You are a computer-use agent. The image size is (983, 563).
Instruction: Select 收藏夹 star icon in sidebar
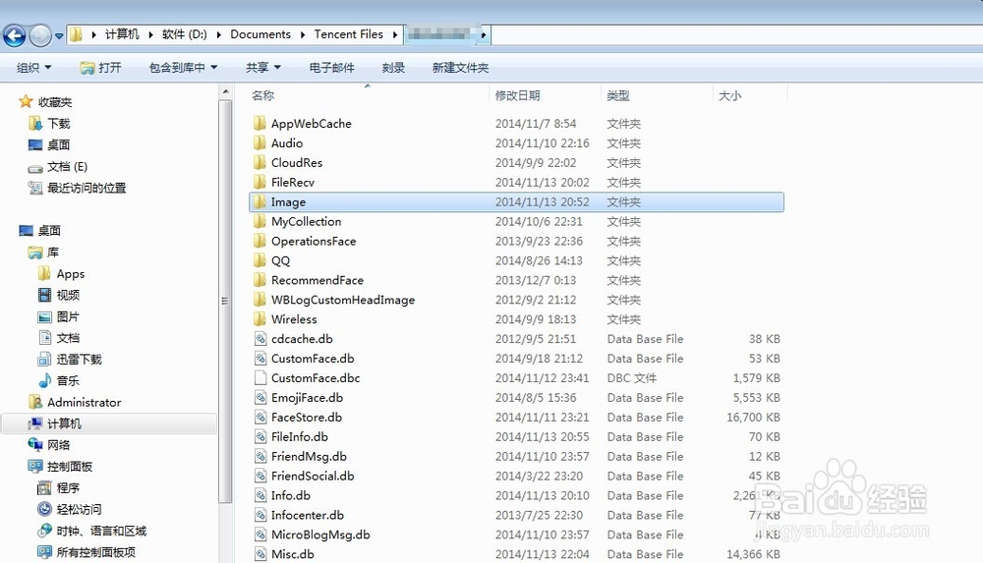click(x=26, y=101)
